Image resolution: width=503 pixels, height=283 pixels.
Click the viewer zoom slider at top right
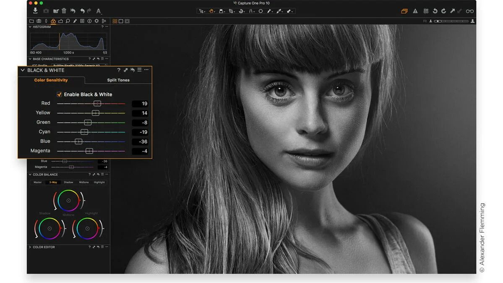(x=451, y=21)
